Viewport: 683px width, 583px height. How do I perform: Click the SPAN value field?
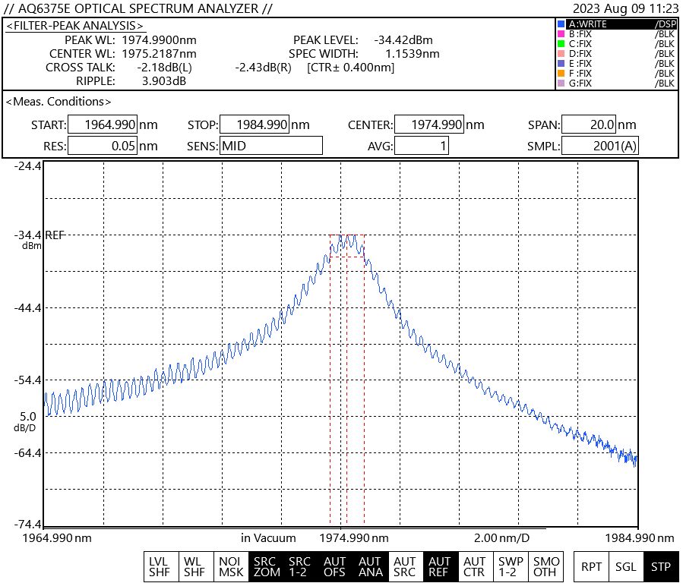click(588, 125)
